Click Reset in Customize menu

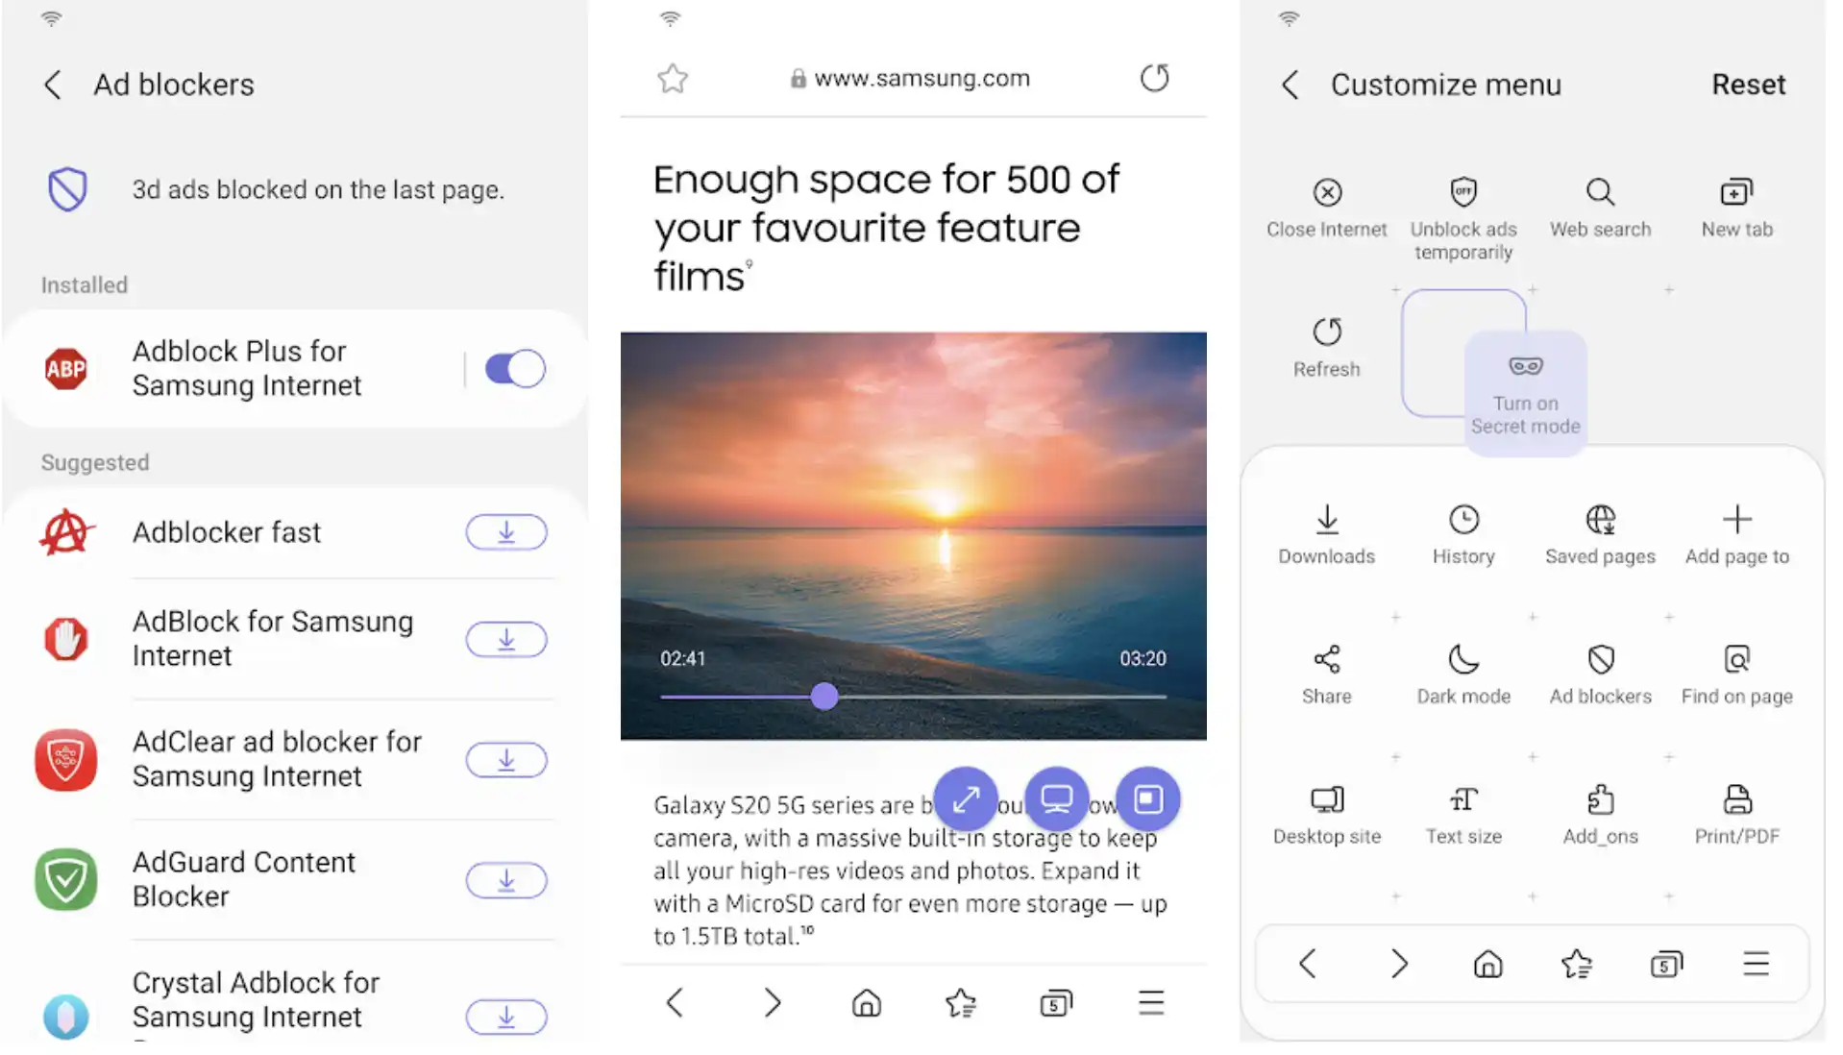pyautogui.click(x=1748, y=85)
